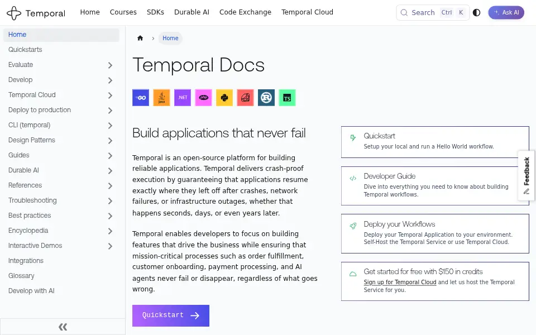Expand the Guides sidebar section
536x335 pixels.
[110, 156]
